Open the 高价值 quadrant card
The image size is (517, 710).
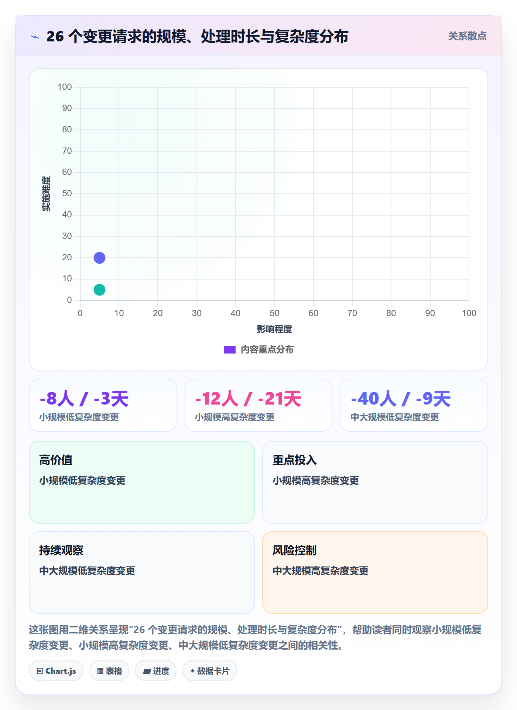142,482
